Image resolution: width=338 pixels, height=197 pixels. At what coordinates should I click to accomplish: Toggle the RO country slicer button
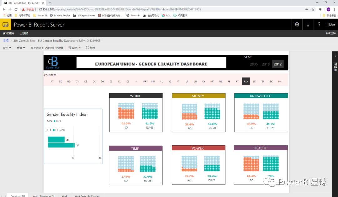[246, 81]
